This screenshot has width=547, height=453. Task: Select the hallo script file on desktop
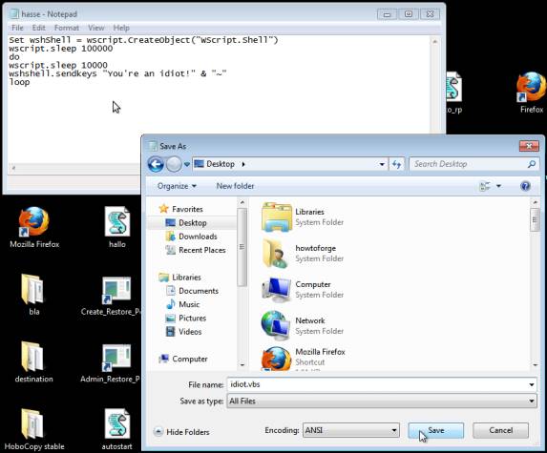(117, 227)
